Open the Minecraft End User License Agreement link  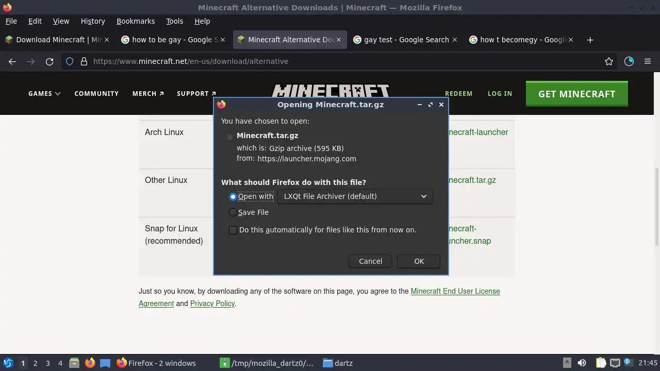320,297
